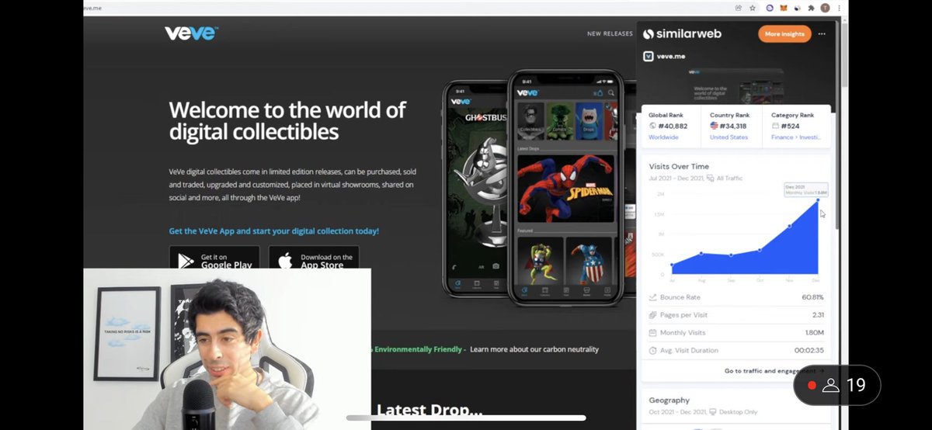The height and width of the screenshot is (430, 932).
Task: Click the Collectibles tile on phone mockup
Action: click(x=530, y=120)
